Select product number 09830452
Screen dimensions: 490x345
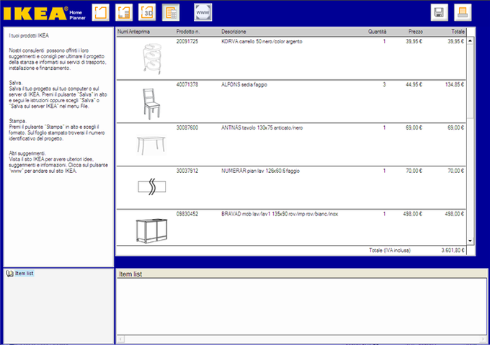click(187, 214)
